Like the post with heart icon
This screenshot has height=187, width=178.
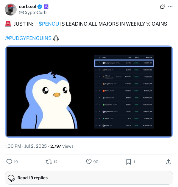tap(89, 162)
